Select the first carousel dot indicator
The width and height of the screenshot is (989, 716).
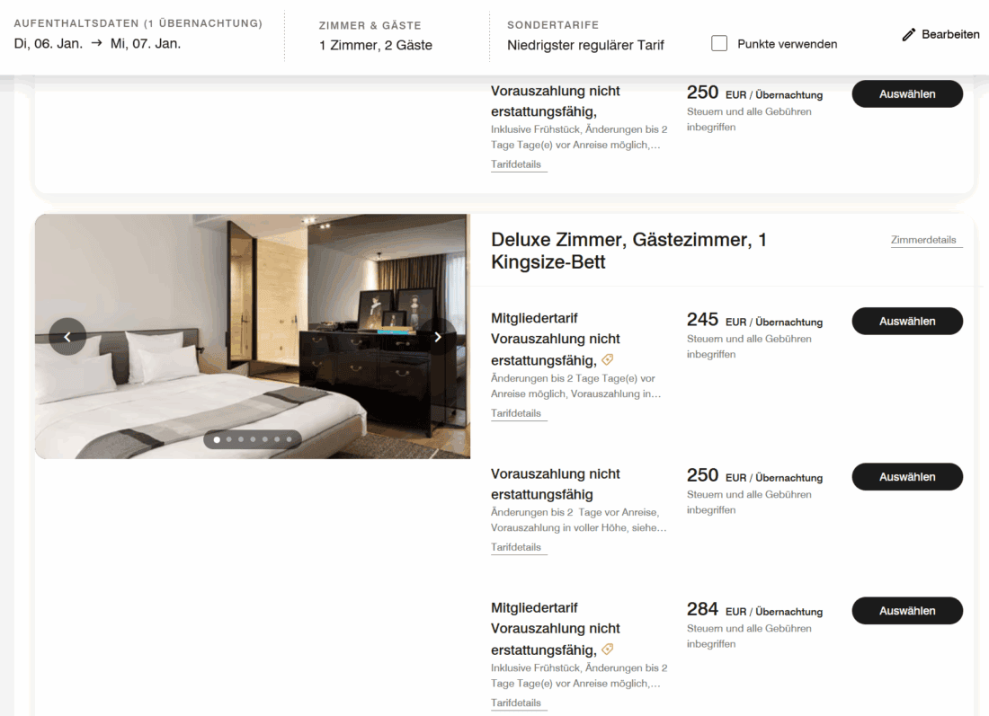click(217, 439)
